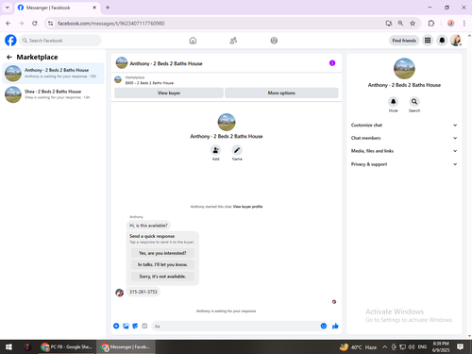Image resolution: width=472 pixels, height=354 pixels.
Task: Open Windows Start menu
Action: tap(8, 346)
